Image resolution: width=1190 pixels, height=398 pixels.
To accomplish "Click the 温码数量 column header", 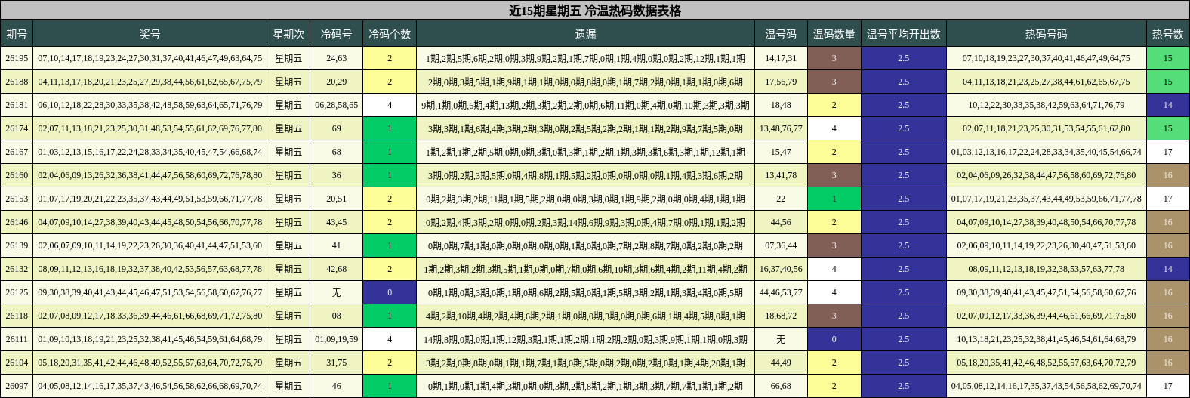I will tap(834, 34).
